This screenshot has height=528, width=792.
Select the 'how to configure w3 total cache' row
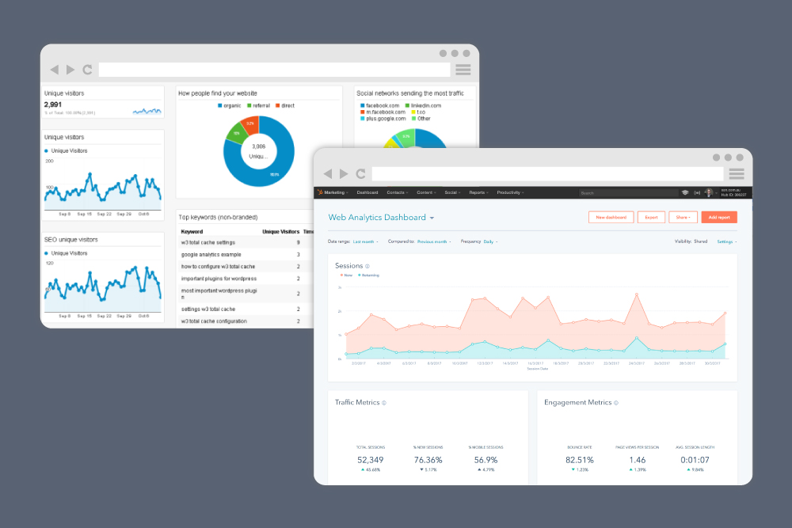[246, 267]
